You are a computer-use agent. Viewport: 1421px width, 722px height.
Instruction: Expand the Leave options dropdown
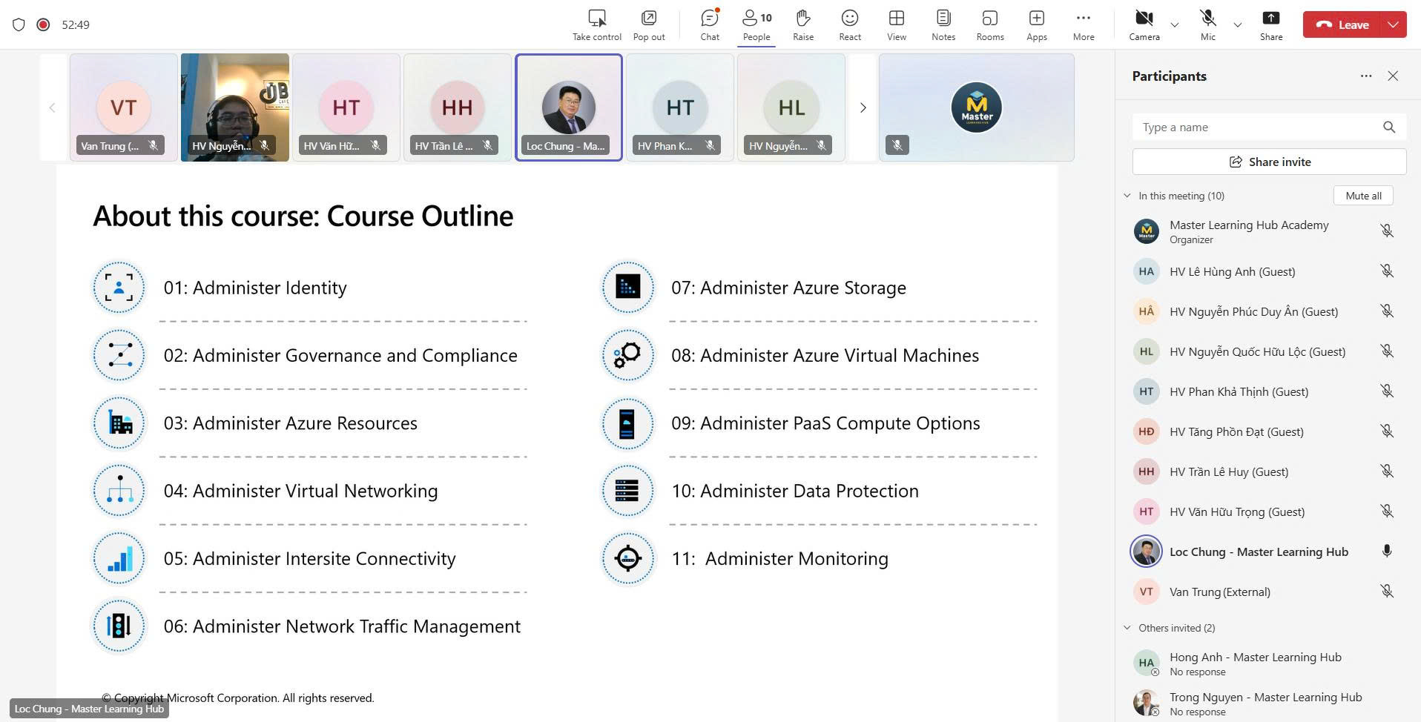pyautogui.click(x=1394, y=24)
